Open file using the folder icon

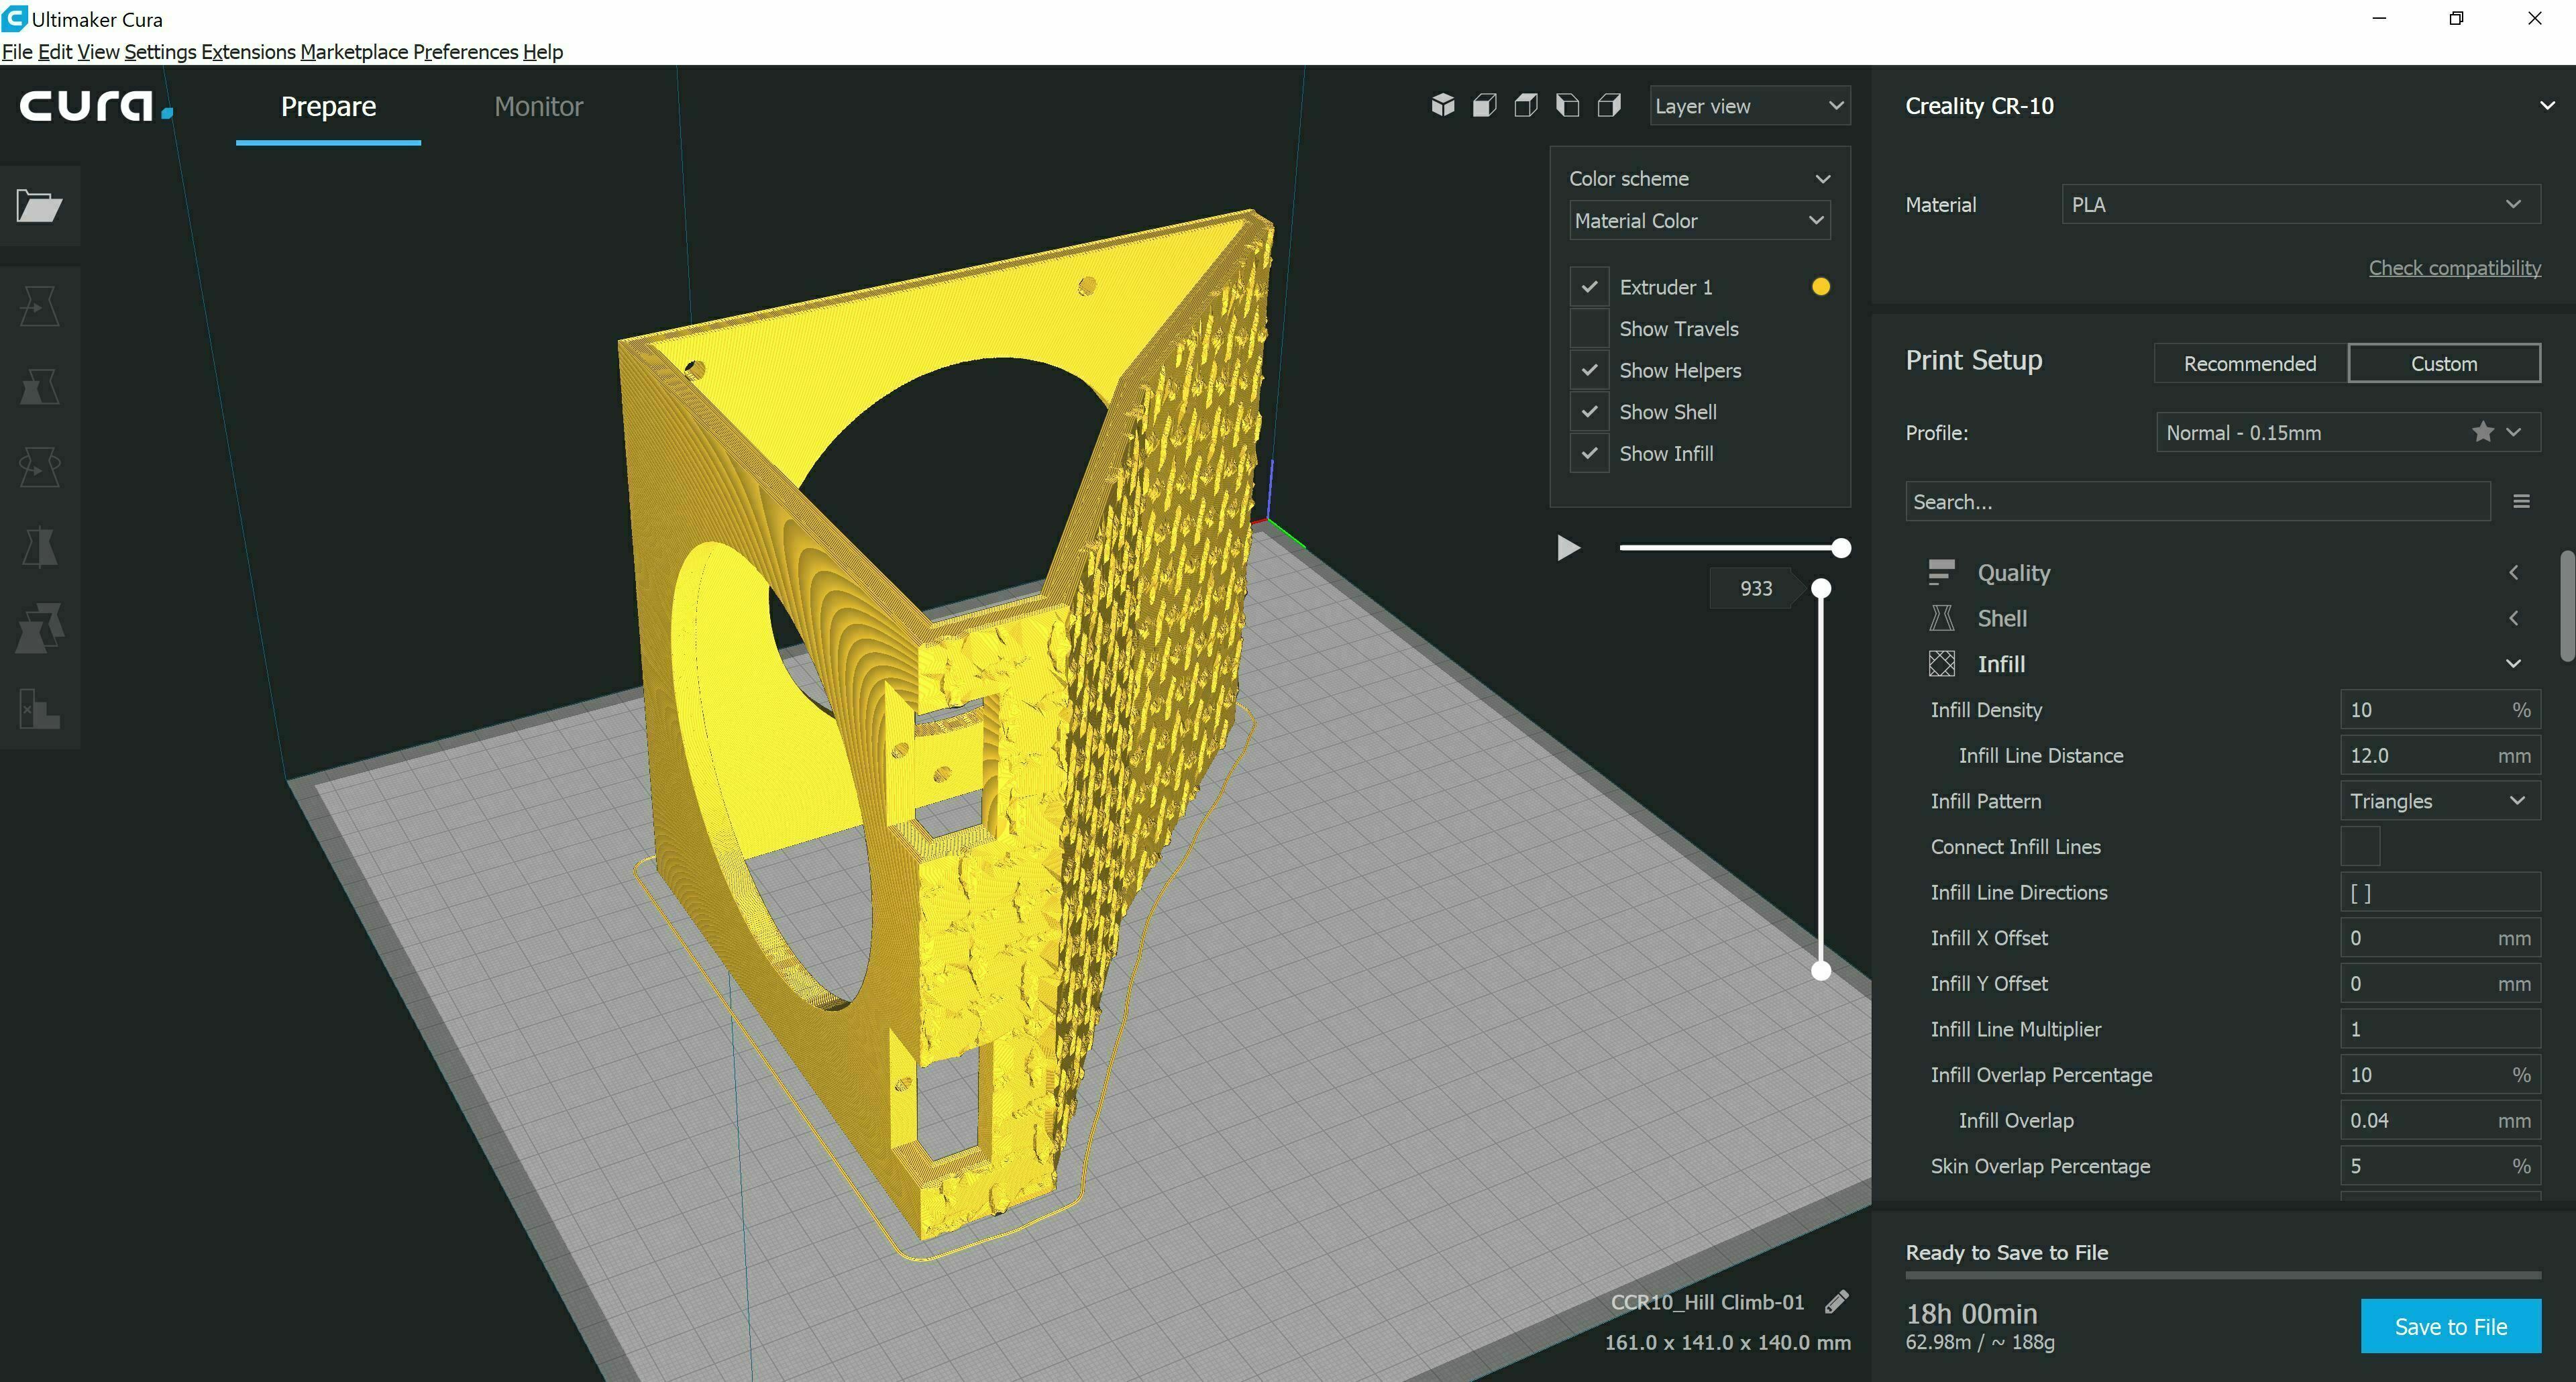point(39,206)
